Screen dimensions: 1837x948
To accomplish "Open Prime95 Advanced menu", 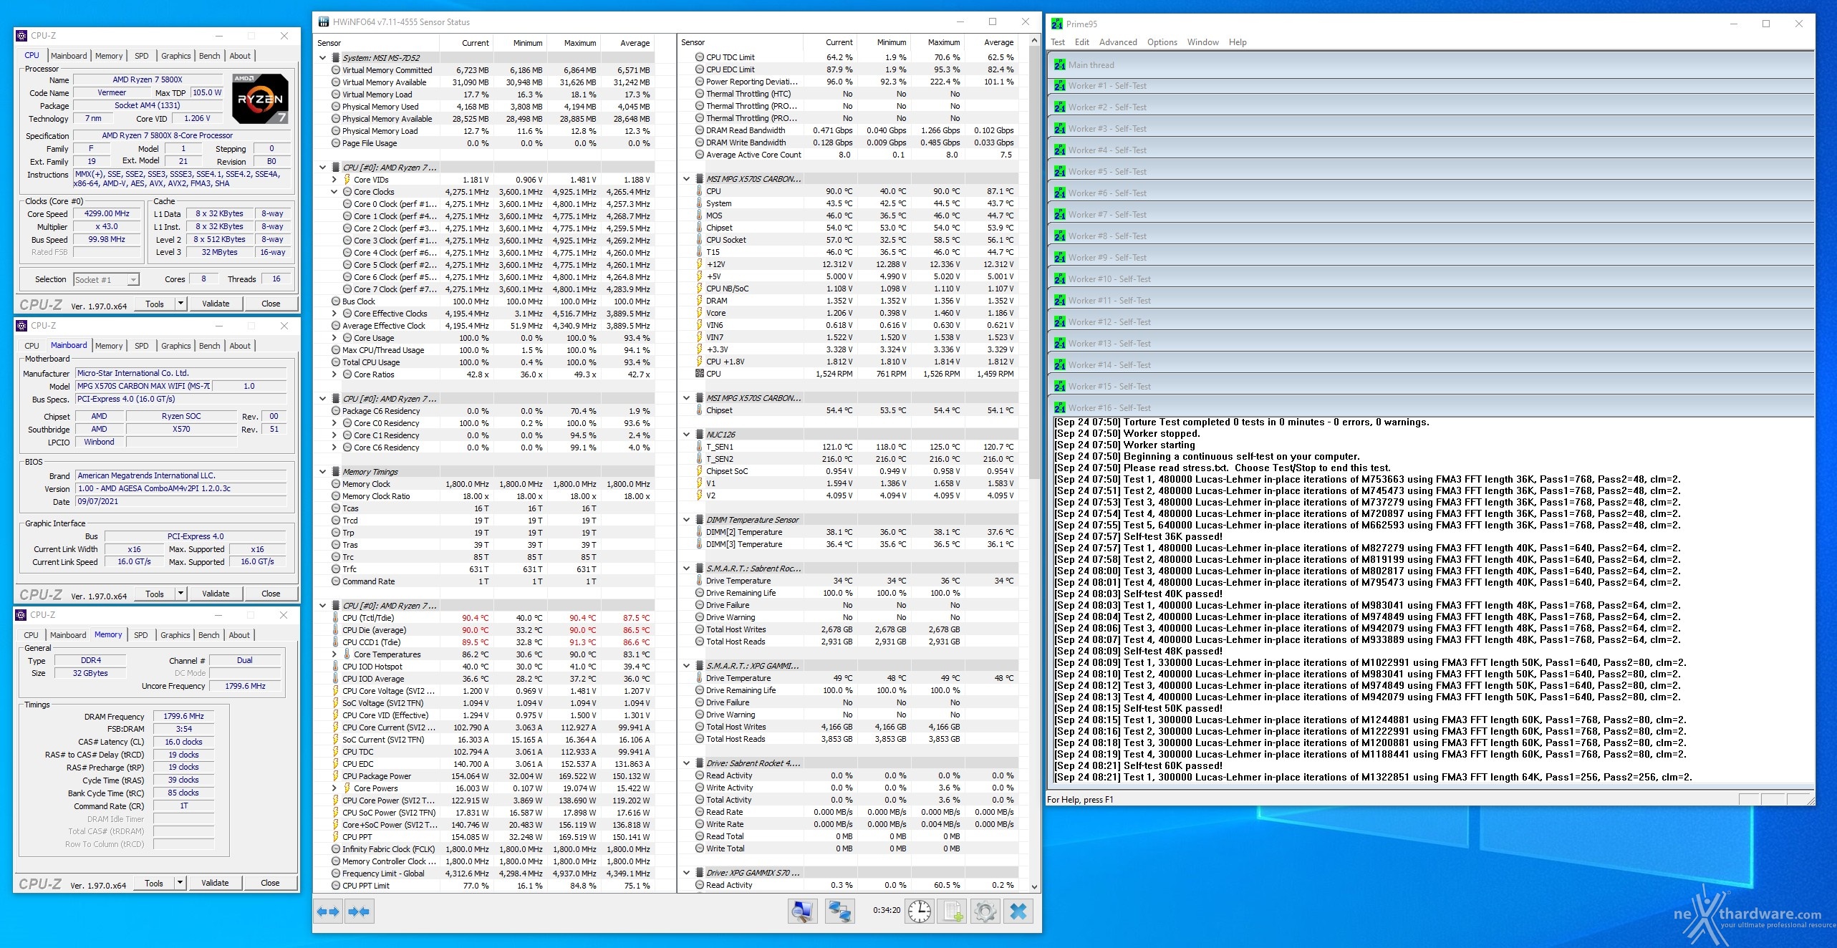I will point(1118,42).
